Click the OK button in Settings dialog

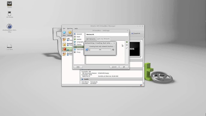pos(124,67)
